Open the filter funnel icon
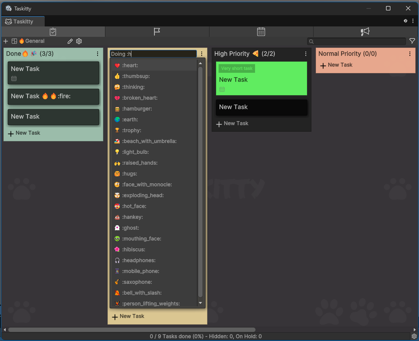 click(x=412, y=41)
